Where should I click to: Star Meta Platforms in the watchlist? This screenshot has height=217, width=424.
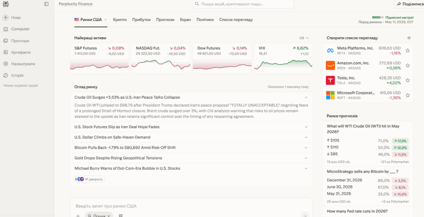(408, 50)
